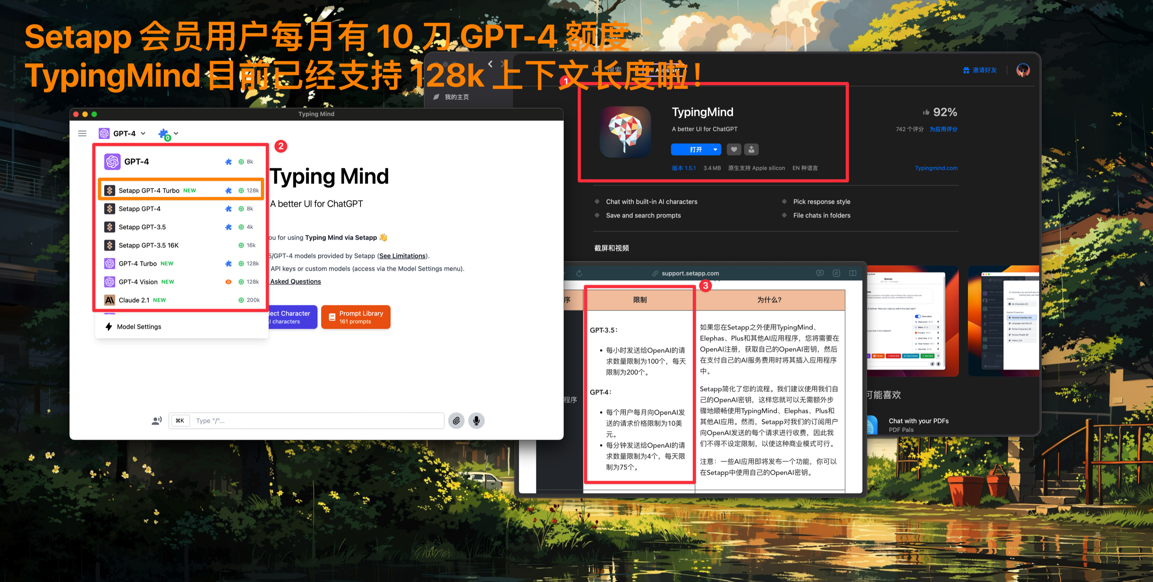The image size is (1153, 582).
Task: Choose Setapp GPT-3.5 model
Action: point(181,227)
